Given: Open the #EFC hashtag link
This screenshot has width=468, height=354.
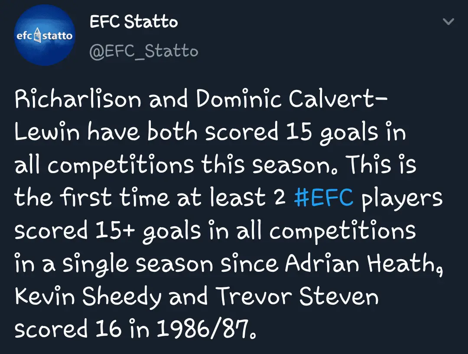Looking at the screenshot, I should coord(323,198).
